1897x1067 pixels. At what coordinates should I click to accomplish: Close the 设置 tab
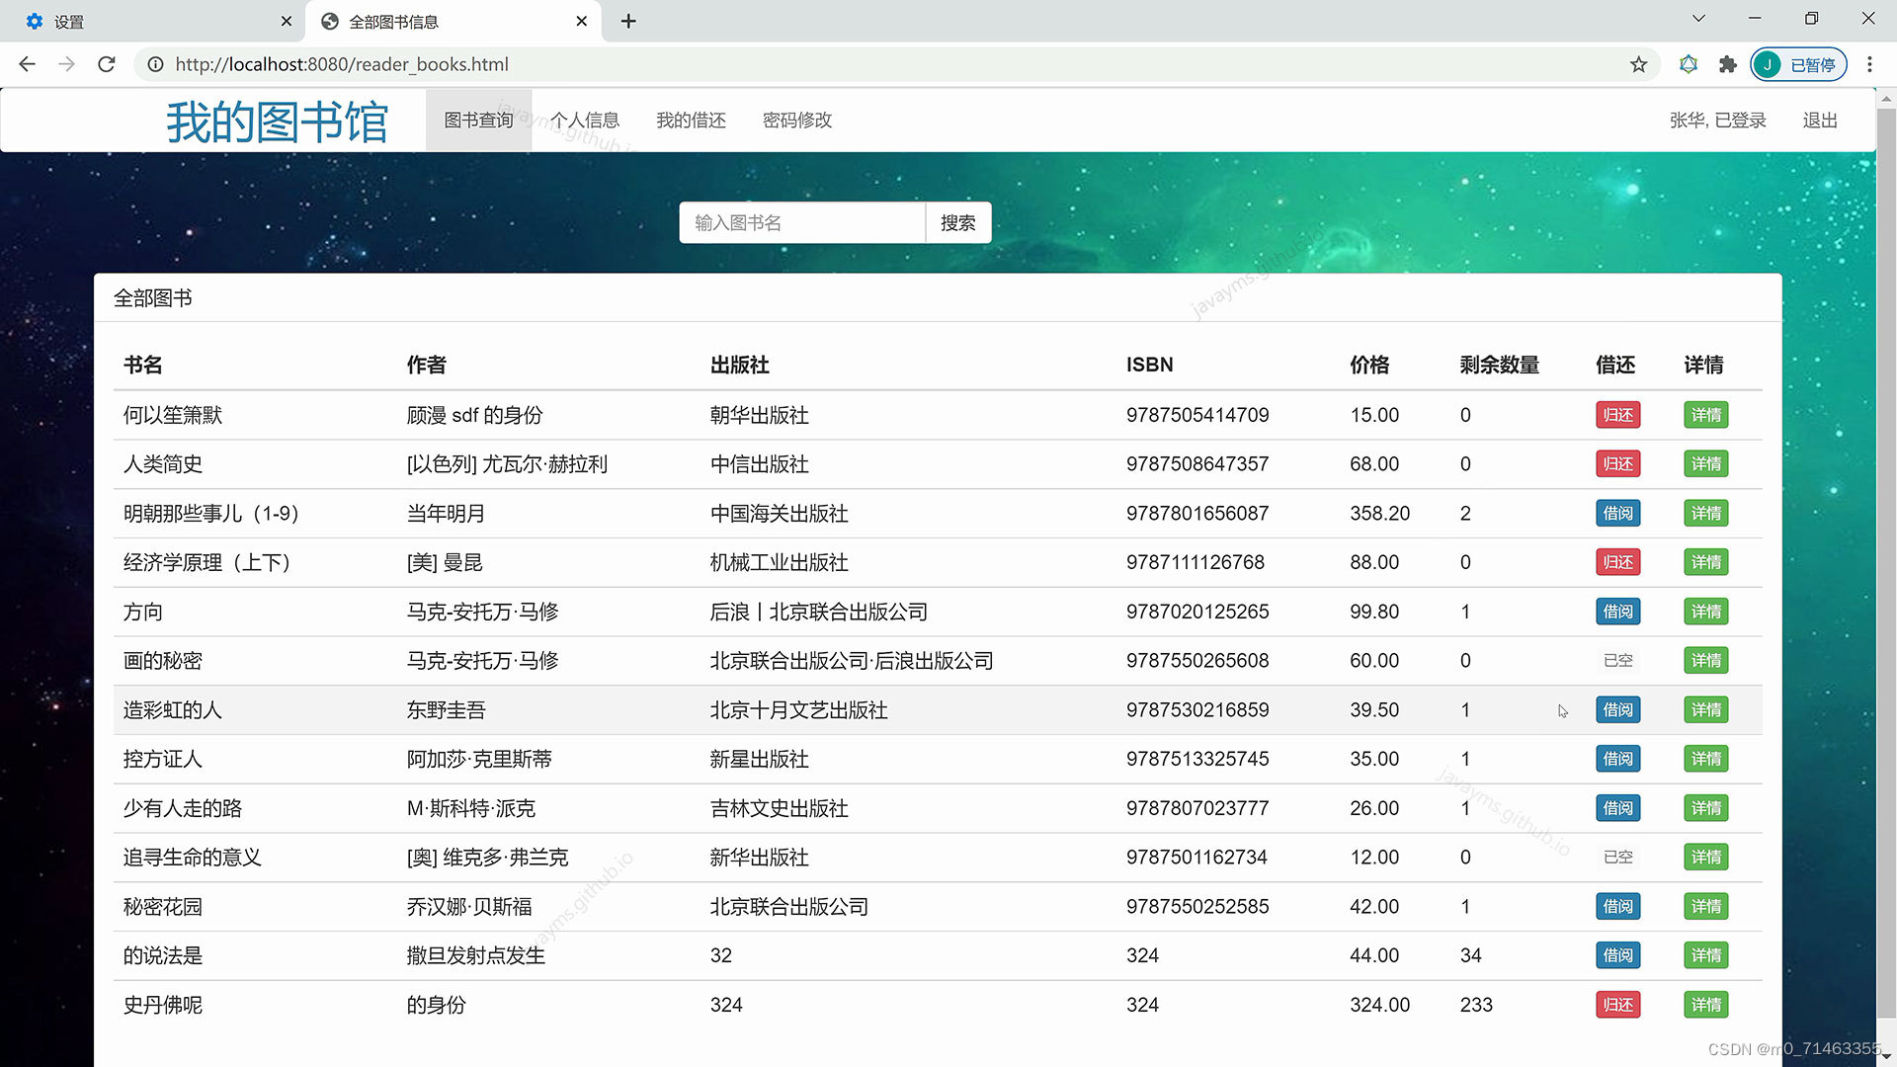[x=287, y=21]
